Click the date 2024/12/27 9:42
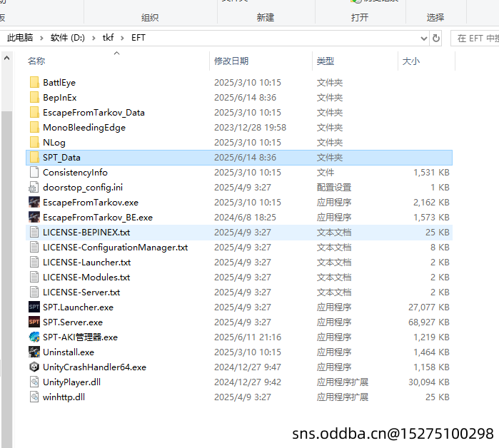The image size is (499, 448). pyautogui.click(x=248, y=382)
